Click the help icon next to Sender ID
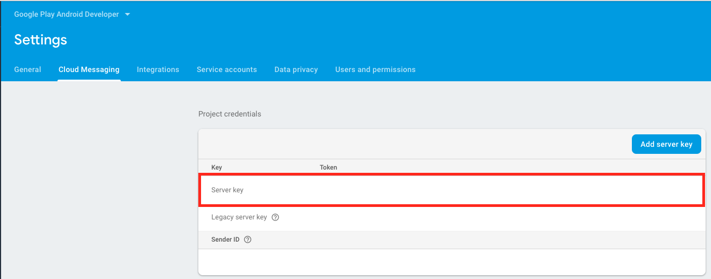 [x=248, y=239]
